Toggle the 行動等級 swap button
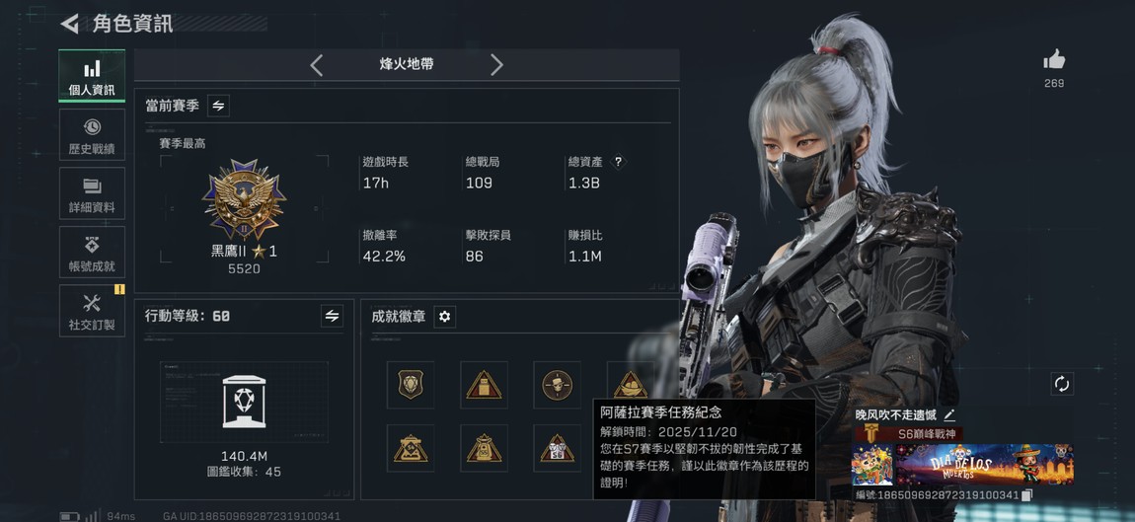The image size is (1135, 522). click(332, 316)
